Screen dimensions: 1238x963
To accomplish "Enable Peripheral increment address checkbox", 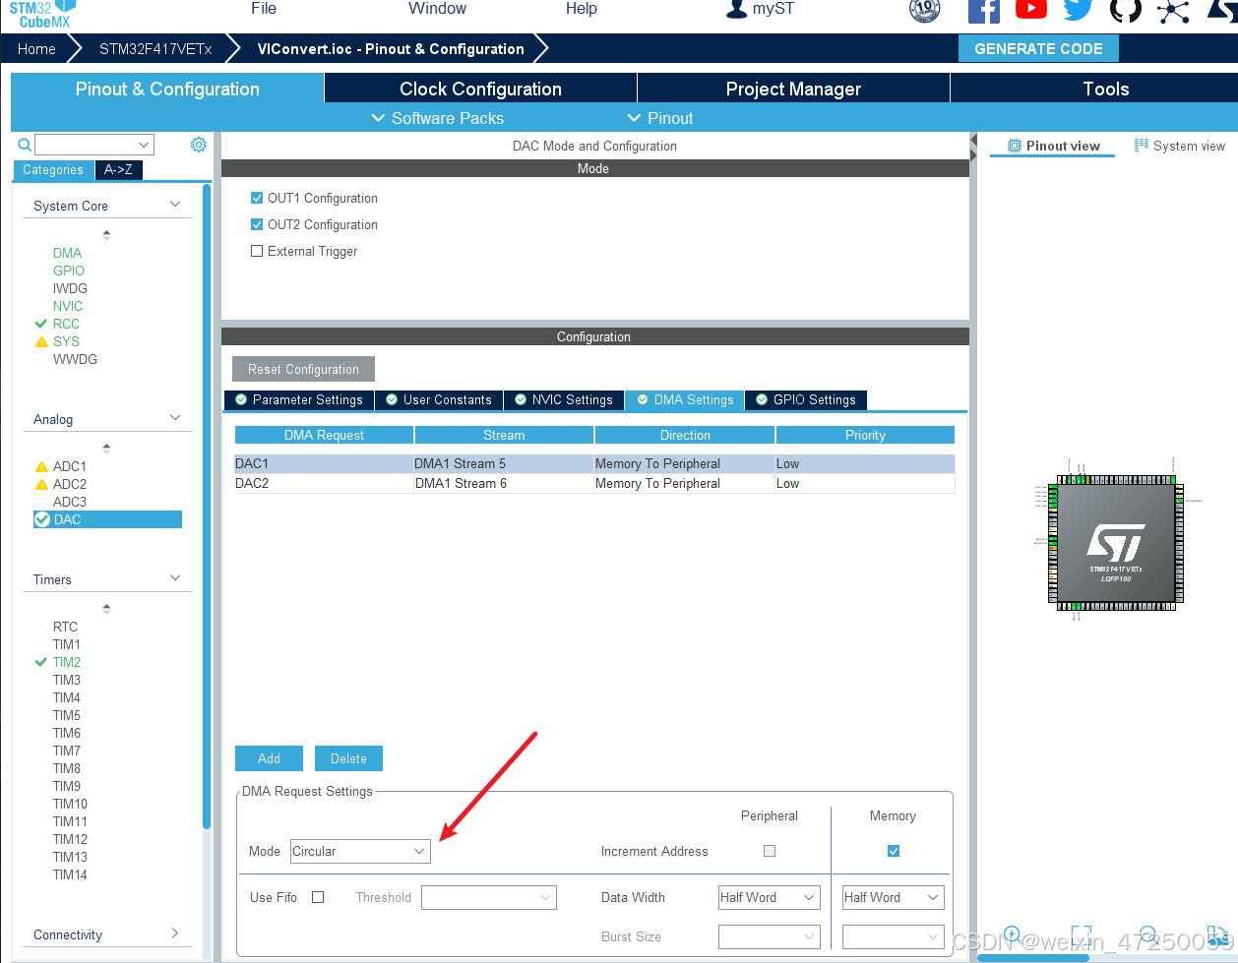I will click(770, 851).
